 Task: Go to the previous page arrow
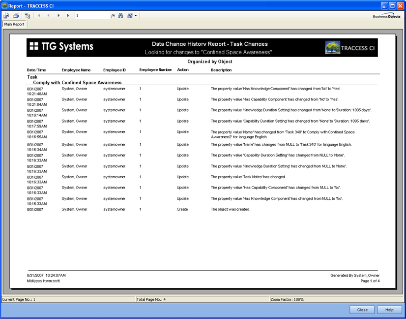[49, 16]
